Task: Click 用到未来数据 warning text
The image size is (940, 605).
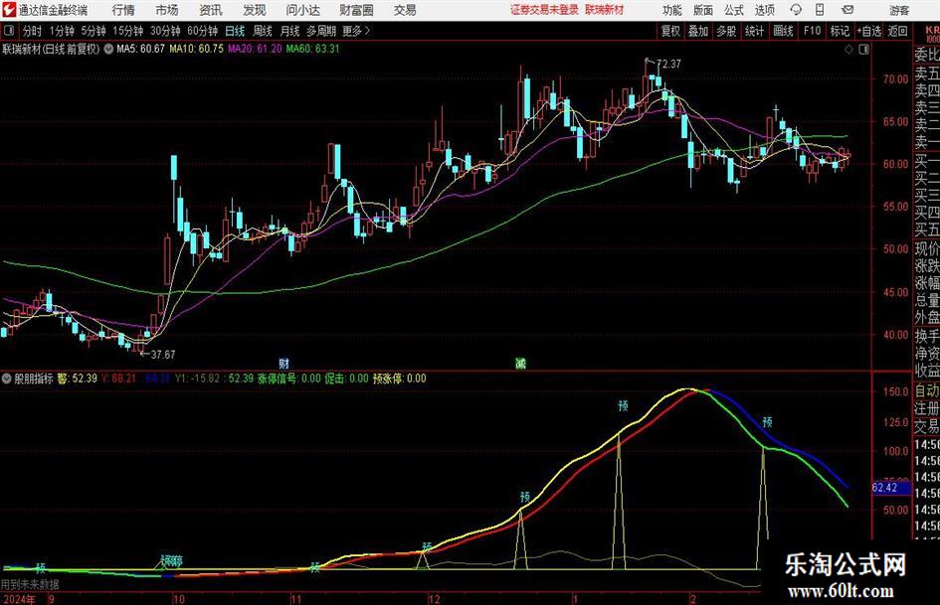Action: (30, 584)
